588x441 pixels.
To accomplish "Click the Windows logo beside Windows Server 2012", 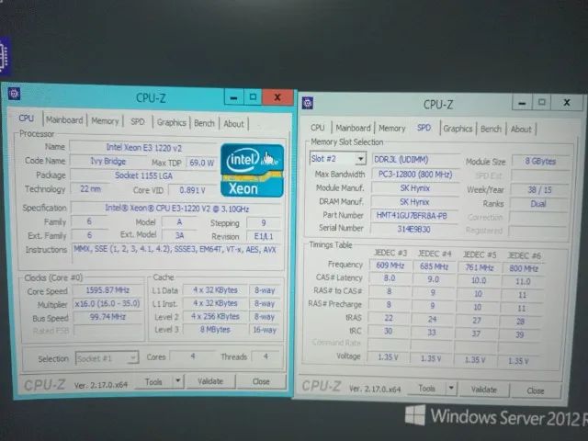I will click(x=415, y=414).
